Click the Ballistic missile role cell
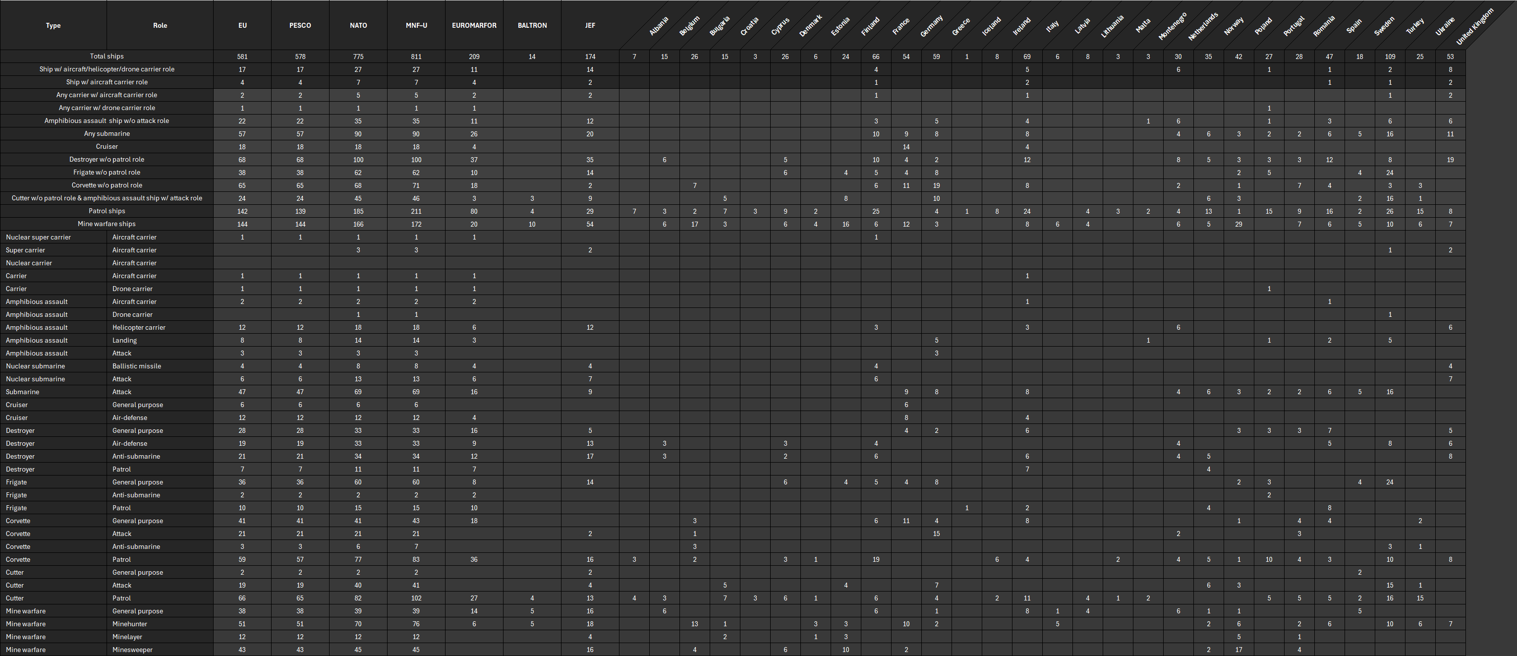This screenshot has height=656, width=1517. (x=137, y=366)
